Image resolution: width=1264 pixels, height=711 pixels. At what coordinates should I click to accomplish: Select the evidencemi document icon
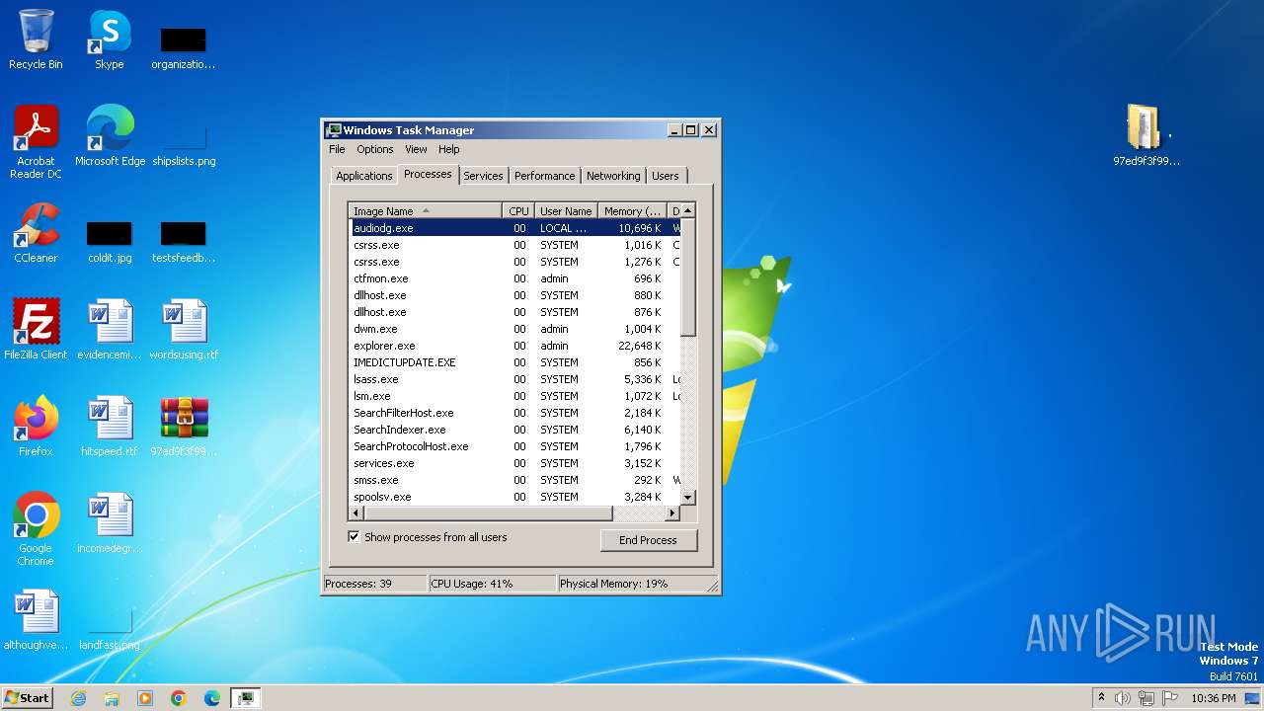pyautogui.click(x=110, y=330)
